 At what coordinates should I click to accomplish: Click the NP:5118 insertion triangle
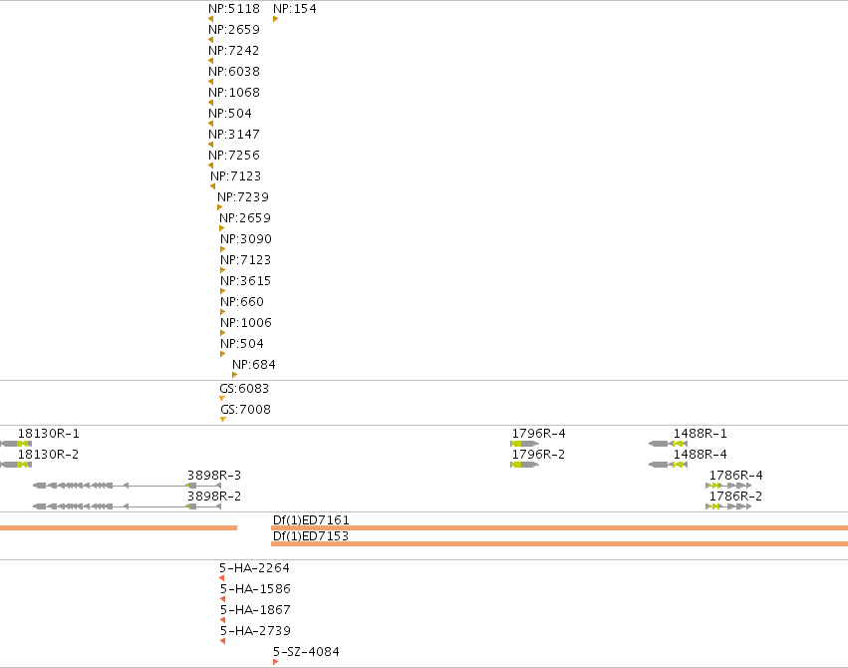coord(211,19)
